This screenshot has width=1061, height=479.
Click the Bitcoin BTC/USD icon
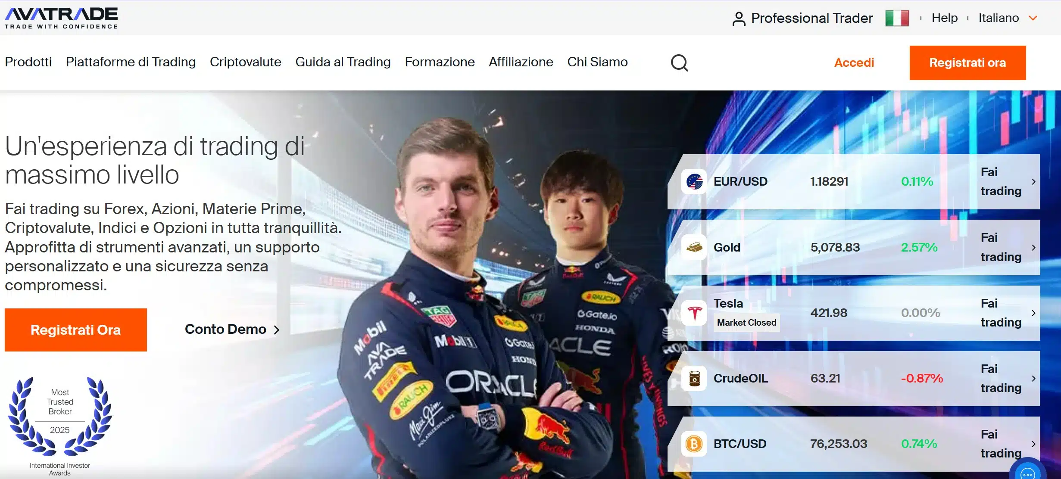(x=694, y=444)
